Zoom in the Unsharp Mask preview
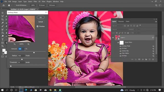This screenshot has height=92, width=164. pos(28,44)
